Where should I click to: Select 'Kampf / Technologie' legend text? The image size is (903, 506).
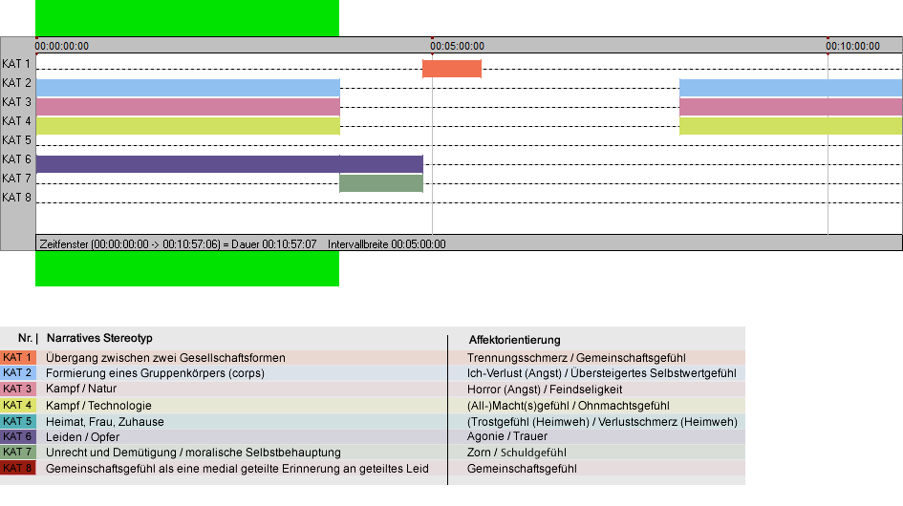tap(99, 406)
